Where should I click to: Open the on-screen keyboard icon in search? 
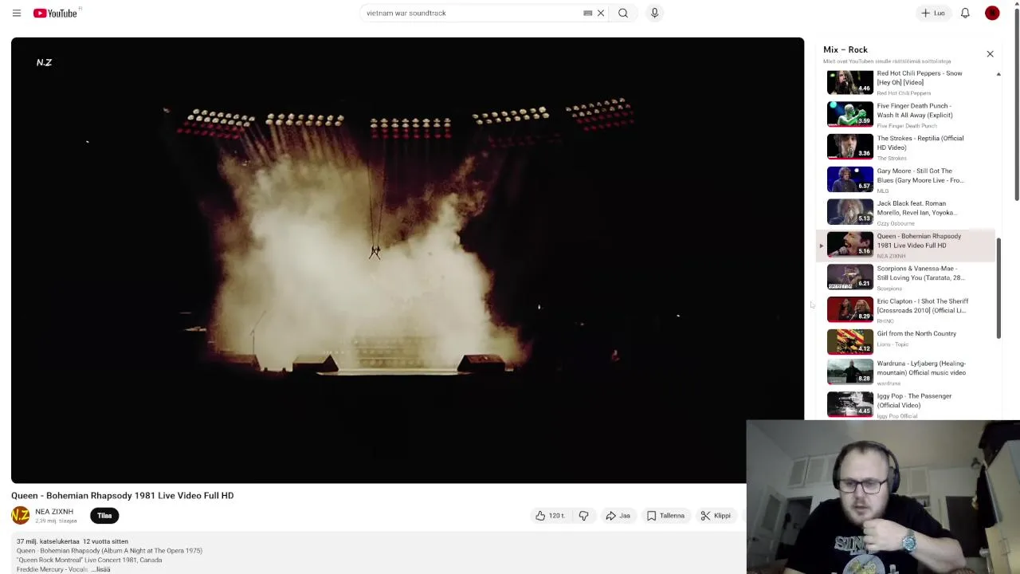pyautogui.click(x=588, y=13)
